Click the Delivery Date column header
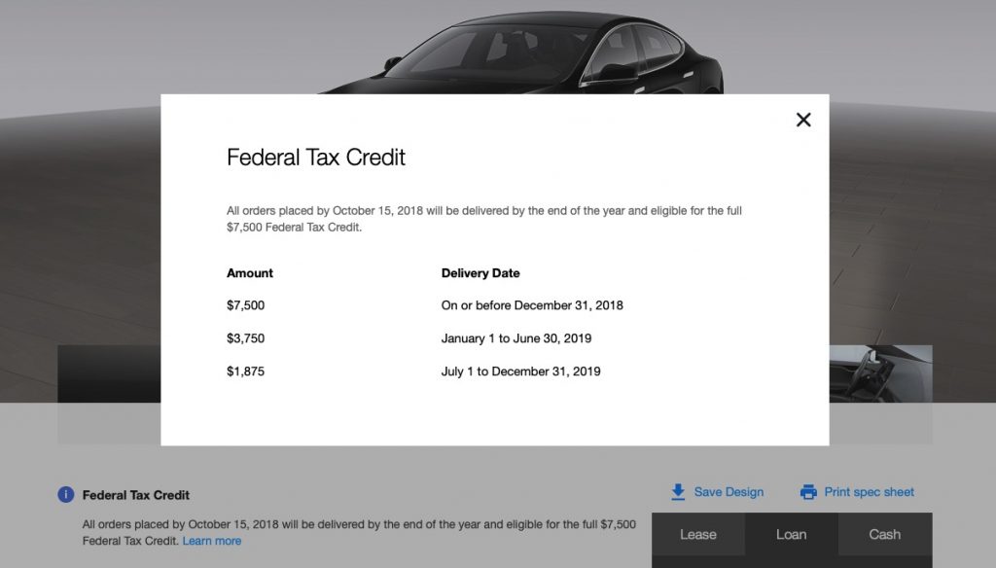The width and height of the screenshot is (996, 568). pyautogui.click(x=480, y=273)
